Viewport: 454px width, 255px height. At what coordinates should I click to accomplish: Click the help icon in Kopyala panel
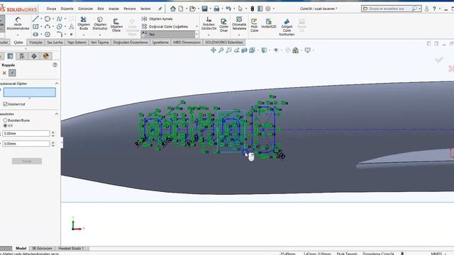(55, 65)
